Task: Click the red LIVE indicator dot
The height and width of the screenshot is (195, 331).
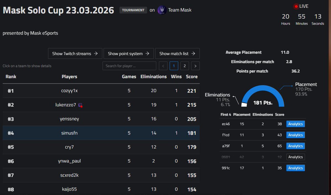Action: (x=296, y=6)
